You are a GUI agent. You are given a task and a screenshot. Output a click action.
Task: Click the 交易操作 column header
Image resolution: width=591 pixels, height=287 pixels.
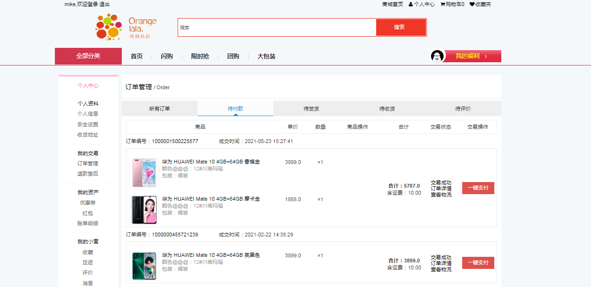478,127
